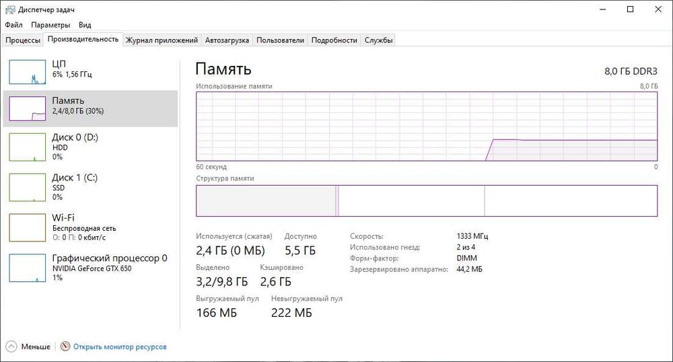The image size is (673, 362).
Task: Click the Resource Monitor icon at bottom
Action: (x=65, y=346)
